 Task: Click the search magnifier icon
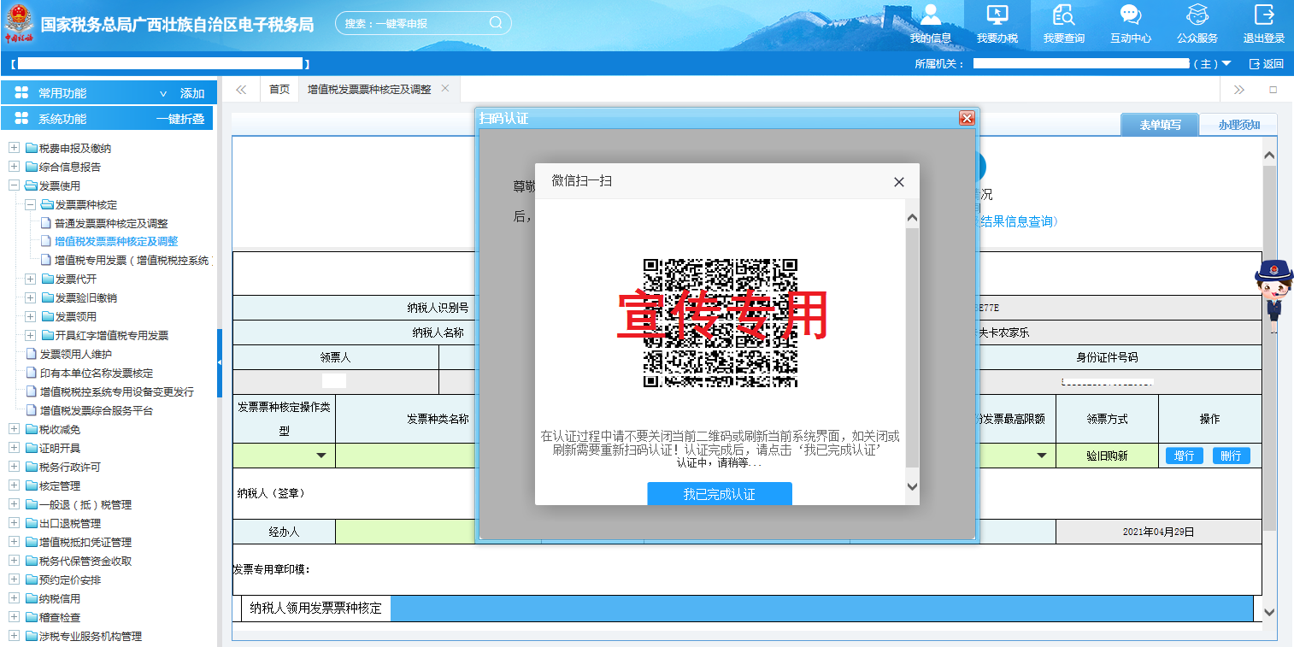[x=496, y=23]
